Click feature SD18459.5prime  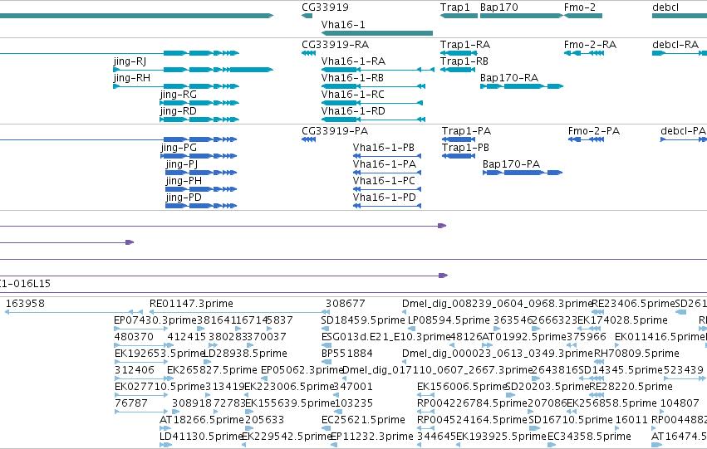pyautogui.click(x=363, y=320)
